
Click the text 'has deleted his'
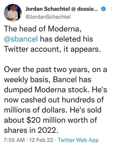pyautogui.click(x=67, y=39)
